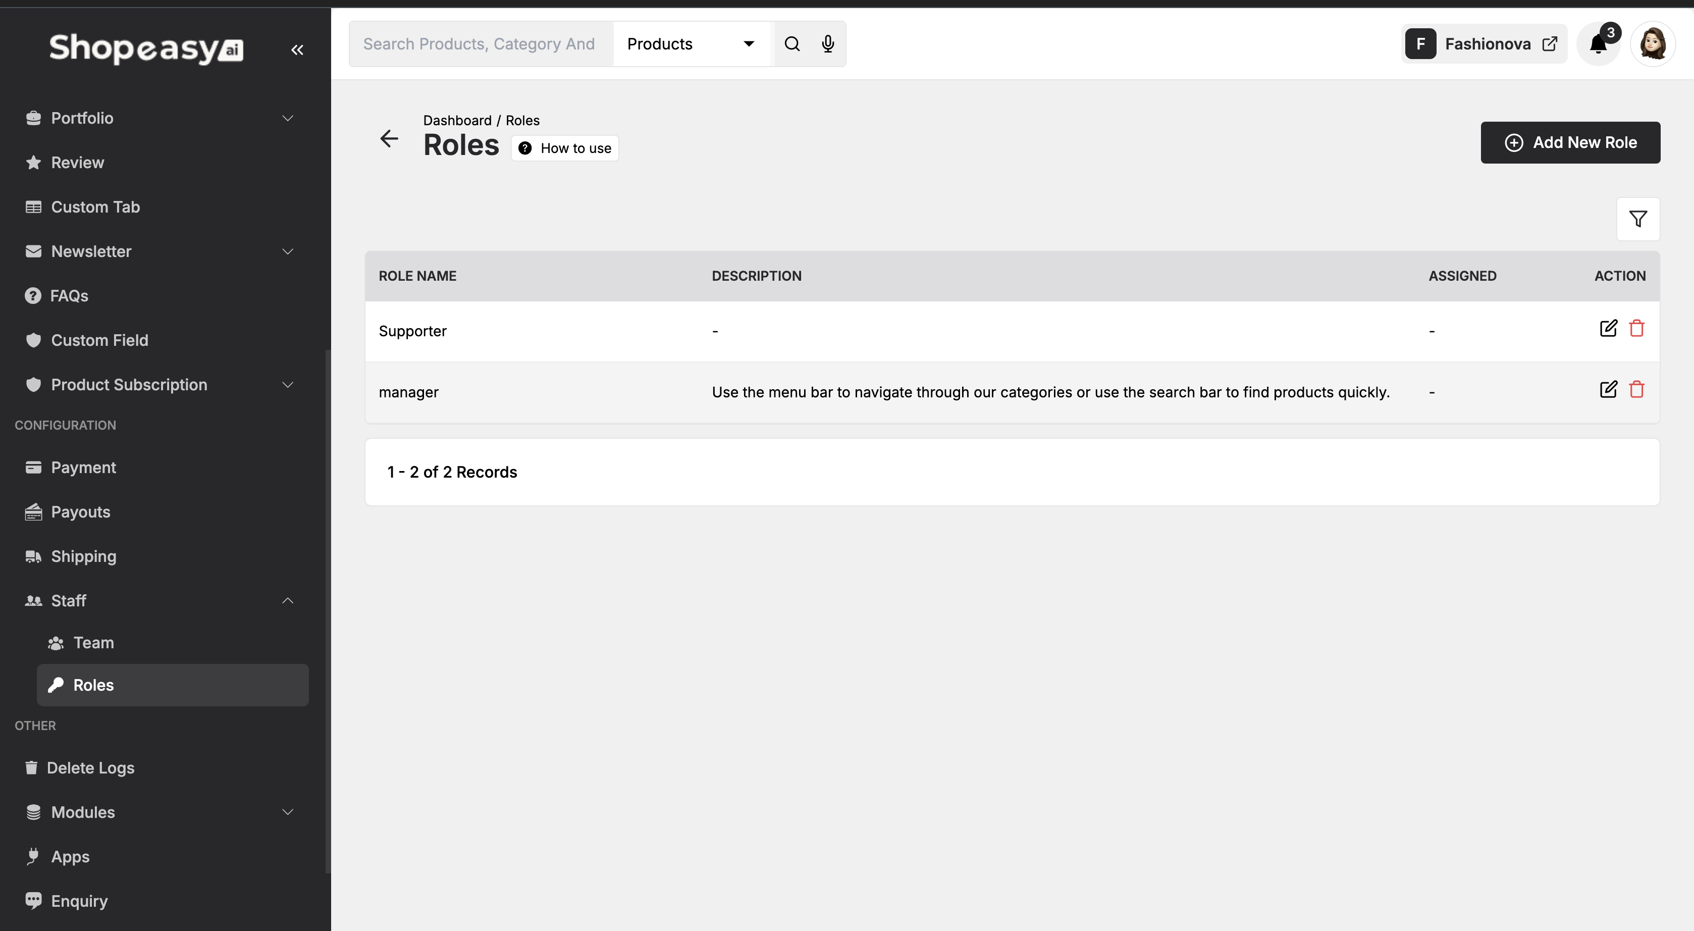The height and width of the screenshot is (931, 1694).
Task: Open the notifications bell
Action: tap(1599, 44)
